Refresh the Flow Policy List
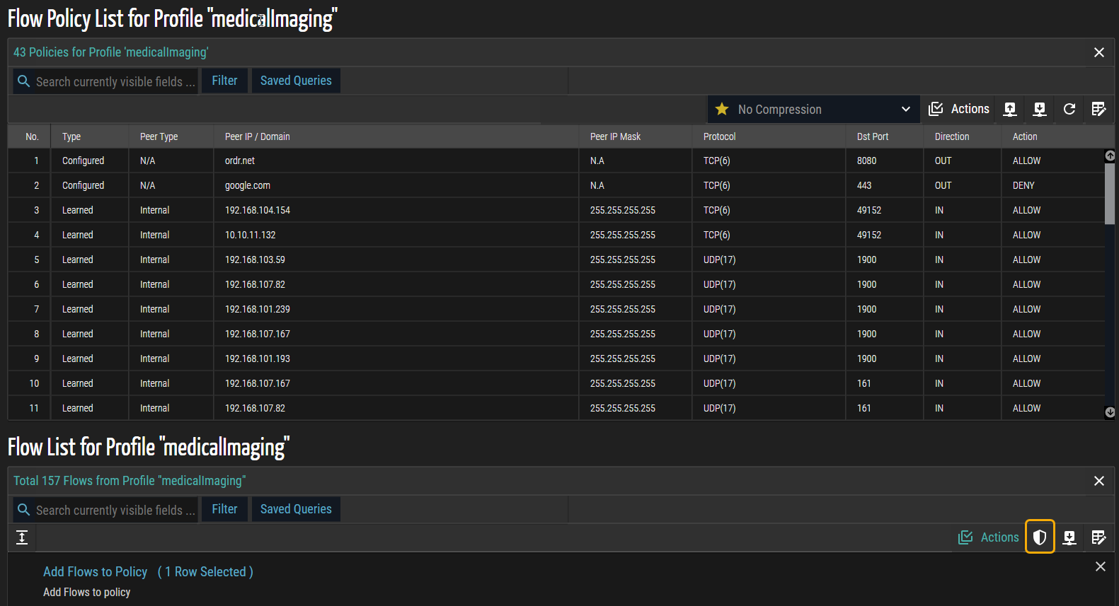This screenshot has width=1119, height=606. tap(1069, 109)
